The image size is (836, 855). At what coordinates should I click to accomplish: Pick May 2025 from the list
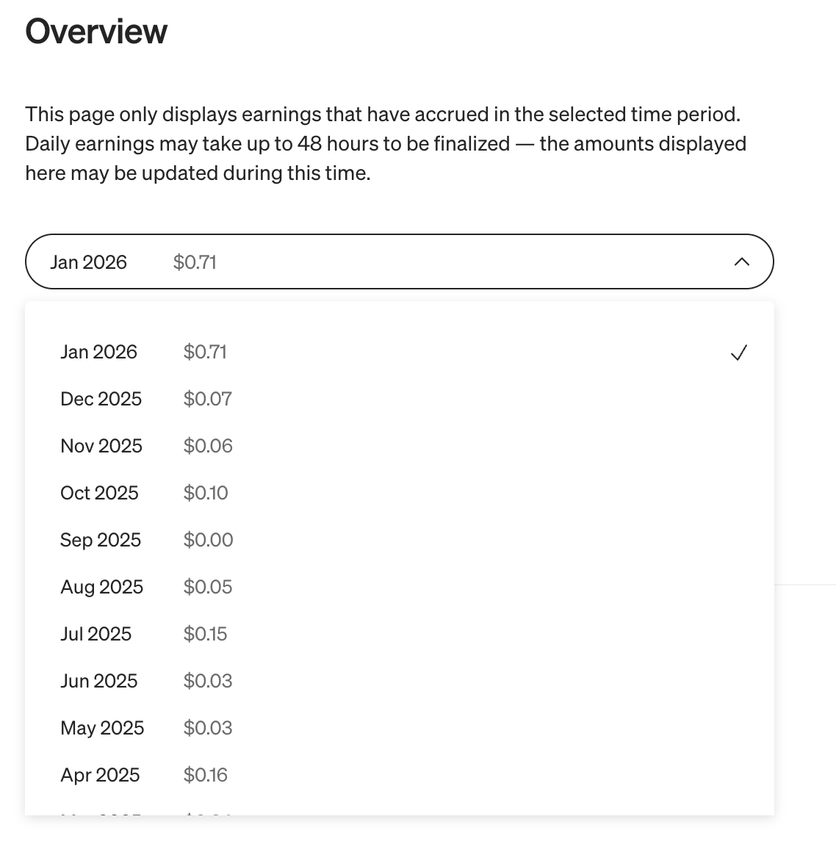pos(102,728)
